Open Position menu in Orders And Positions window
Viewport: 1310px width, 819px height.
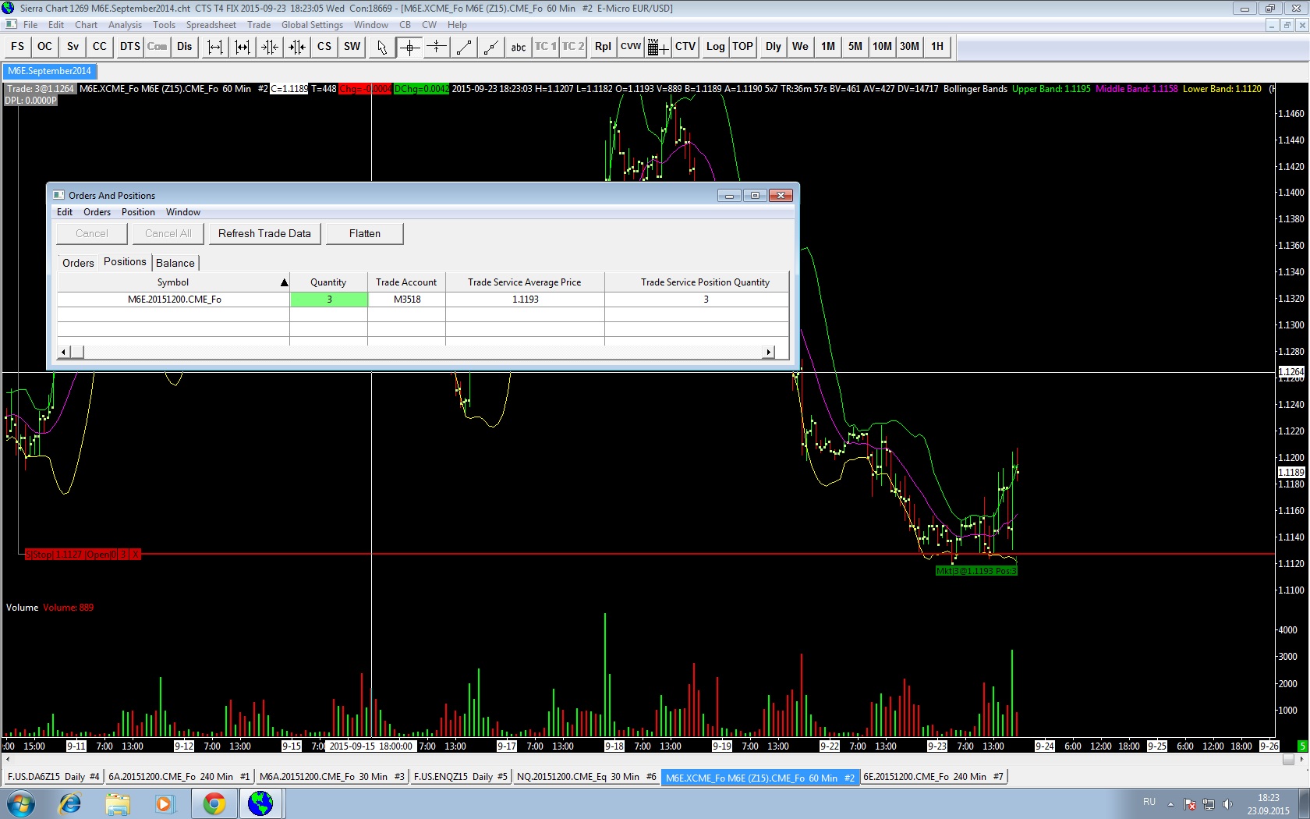138,212
